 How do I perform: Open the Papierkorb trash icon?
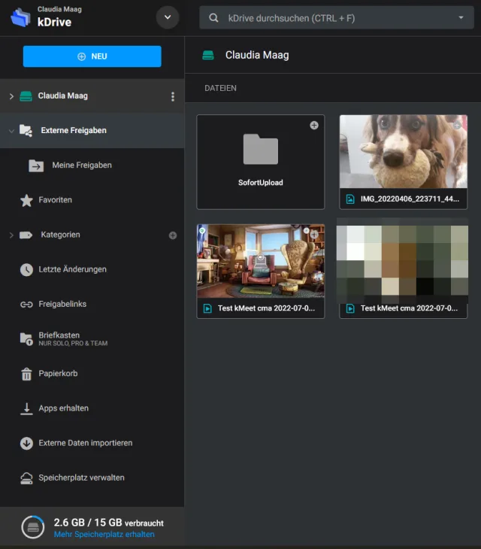pyautogui.click(x=26, y=374)
